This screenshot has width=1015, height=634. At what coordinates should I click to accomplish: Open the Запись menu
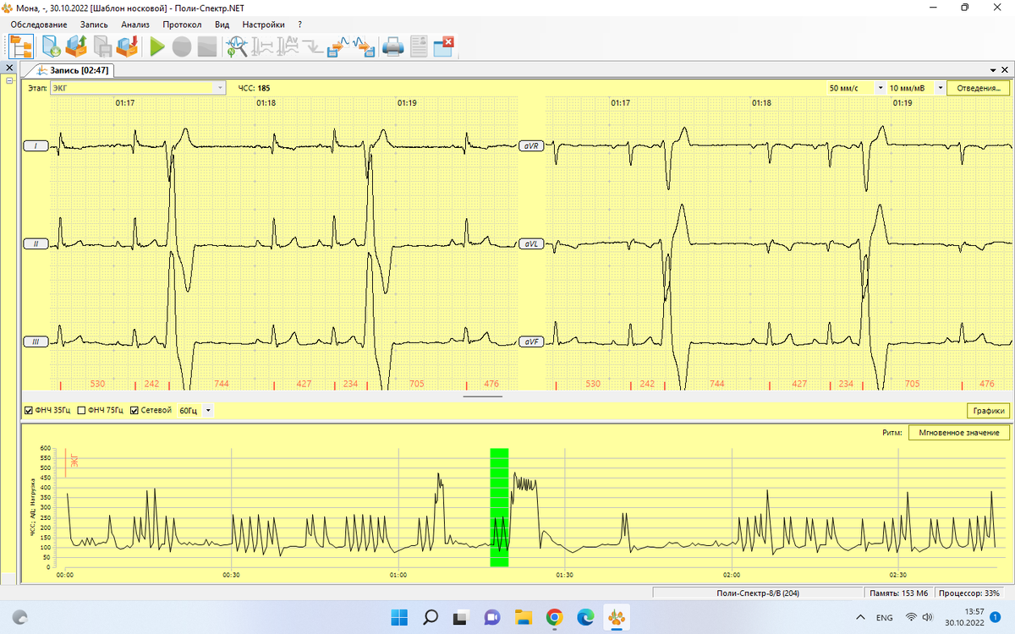point(94,25)
